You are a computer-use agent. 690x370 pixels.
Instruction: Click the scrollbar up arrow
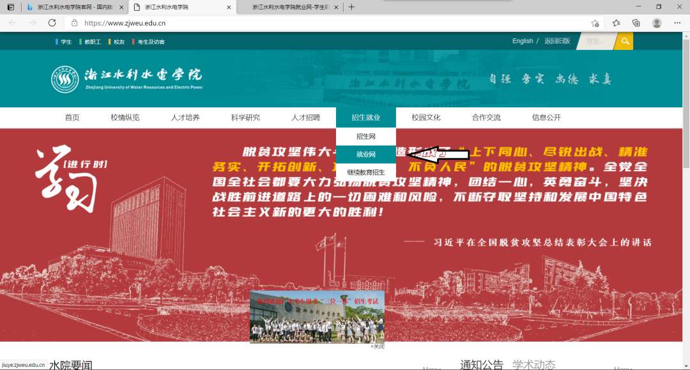coord(686,36)
